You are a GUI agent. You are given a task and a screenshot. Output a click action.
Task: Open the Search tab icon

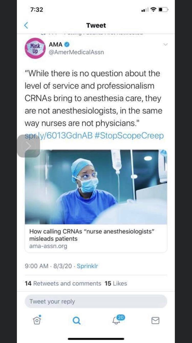coord(77,320)
